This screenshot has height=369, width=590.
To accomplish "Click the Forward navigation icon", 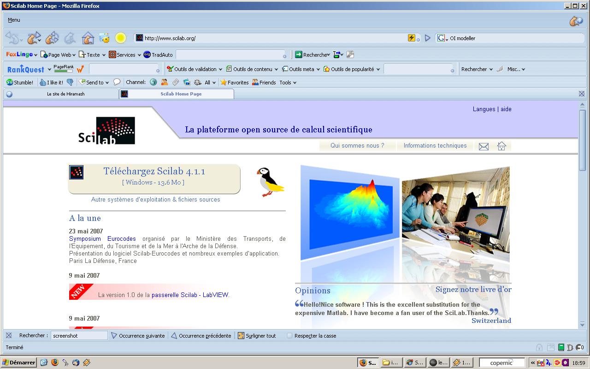I will 34,38.
